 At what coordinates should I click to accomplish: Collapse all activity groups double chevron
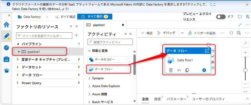coord(126,34)
